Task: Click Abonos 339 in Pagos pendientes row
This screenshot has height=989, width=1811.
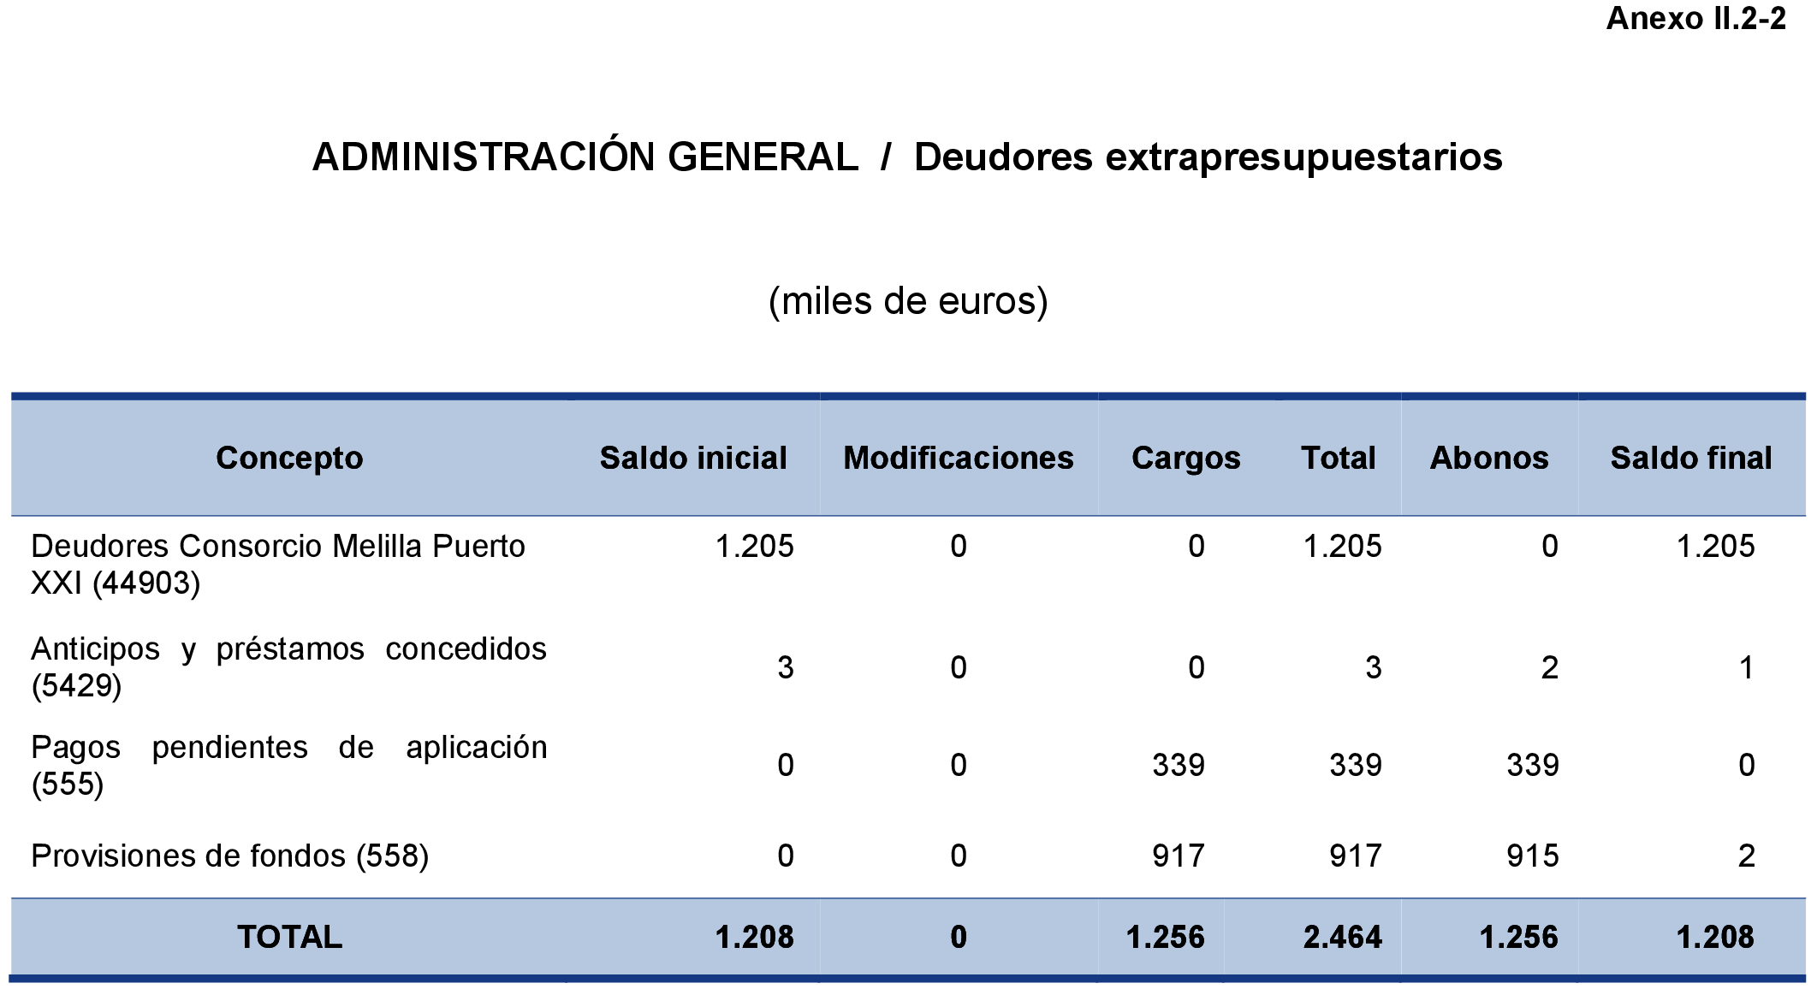Action: pyautogui.click(x=1533, y=766)
